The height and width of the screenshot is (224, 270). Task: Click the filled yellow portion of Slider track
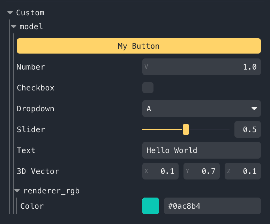[162, 129]
